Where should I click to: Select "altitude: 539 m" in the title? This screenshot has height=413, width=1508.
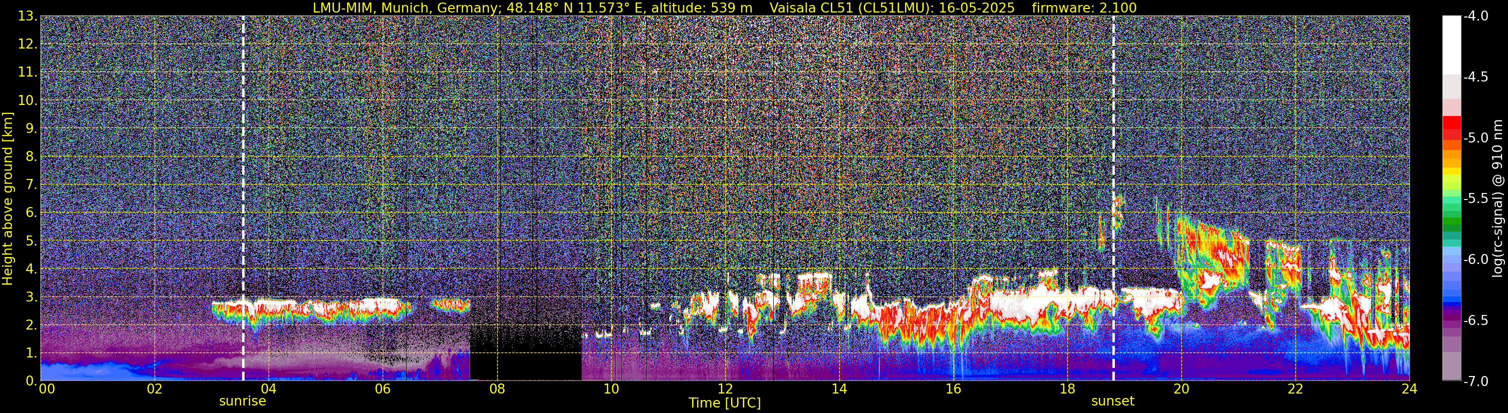point(702,8)
